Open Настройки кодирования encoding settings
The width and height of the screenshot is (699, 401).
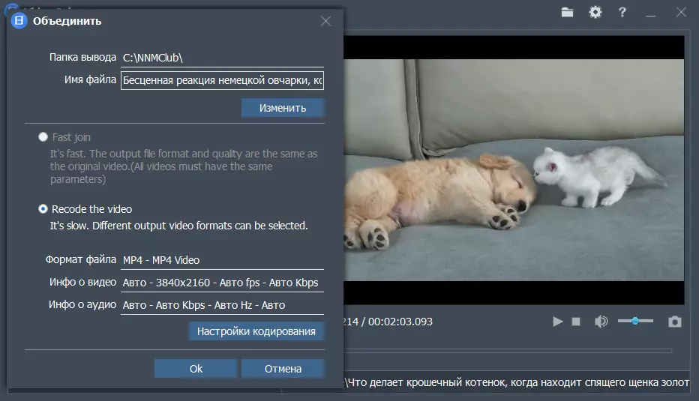tap(256, 331)
